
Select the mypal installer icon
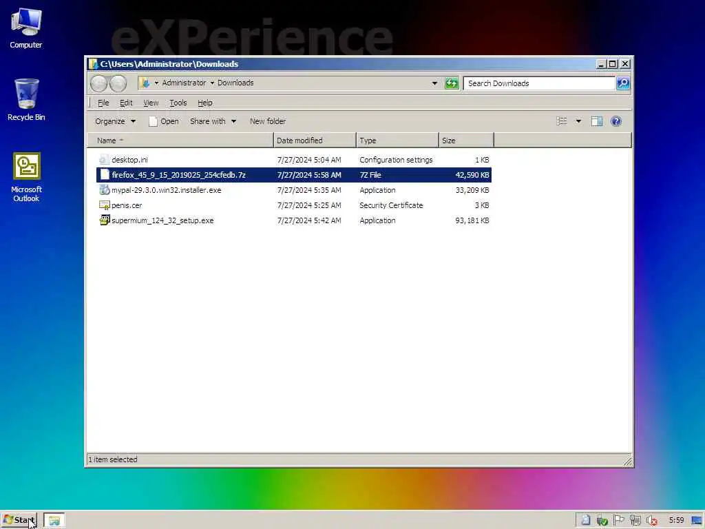[105, 190]
